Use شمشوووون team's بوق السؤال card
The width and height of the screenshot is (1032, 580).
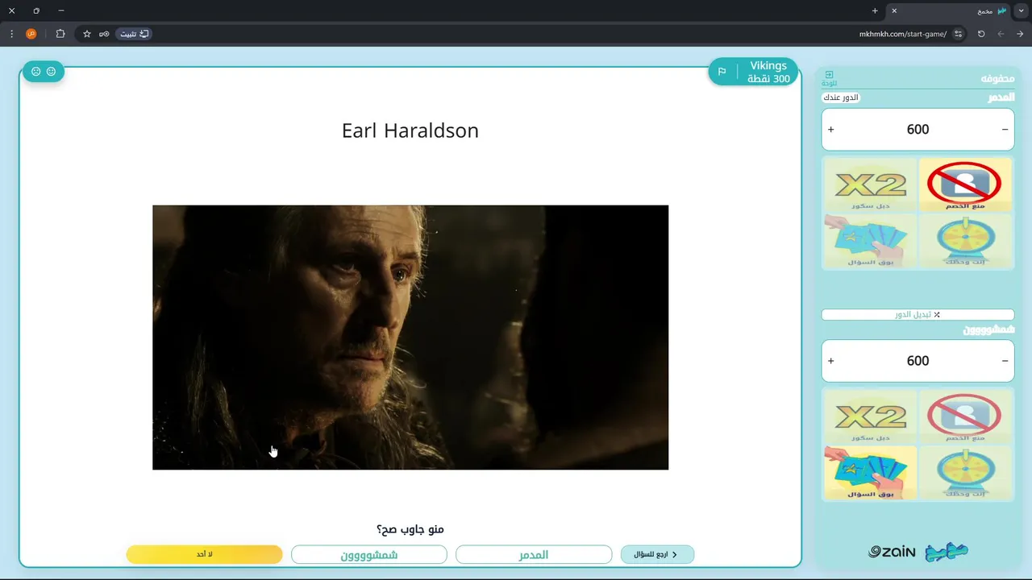point(870,472)
